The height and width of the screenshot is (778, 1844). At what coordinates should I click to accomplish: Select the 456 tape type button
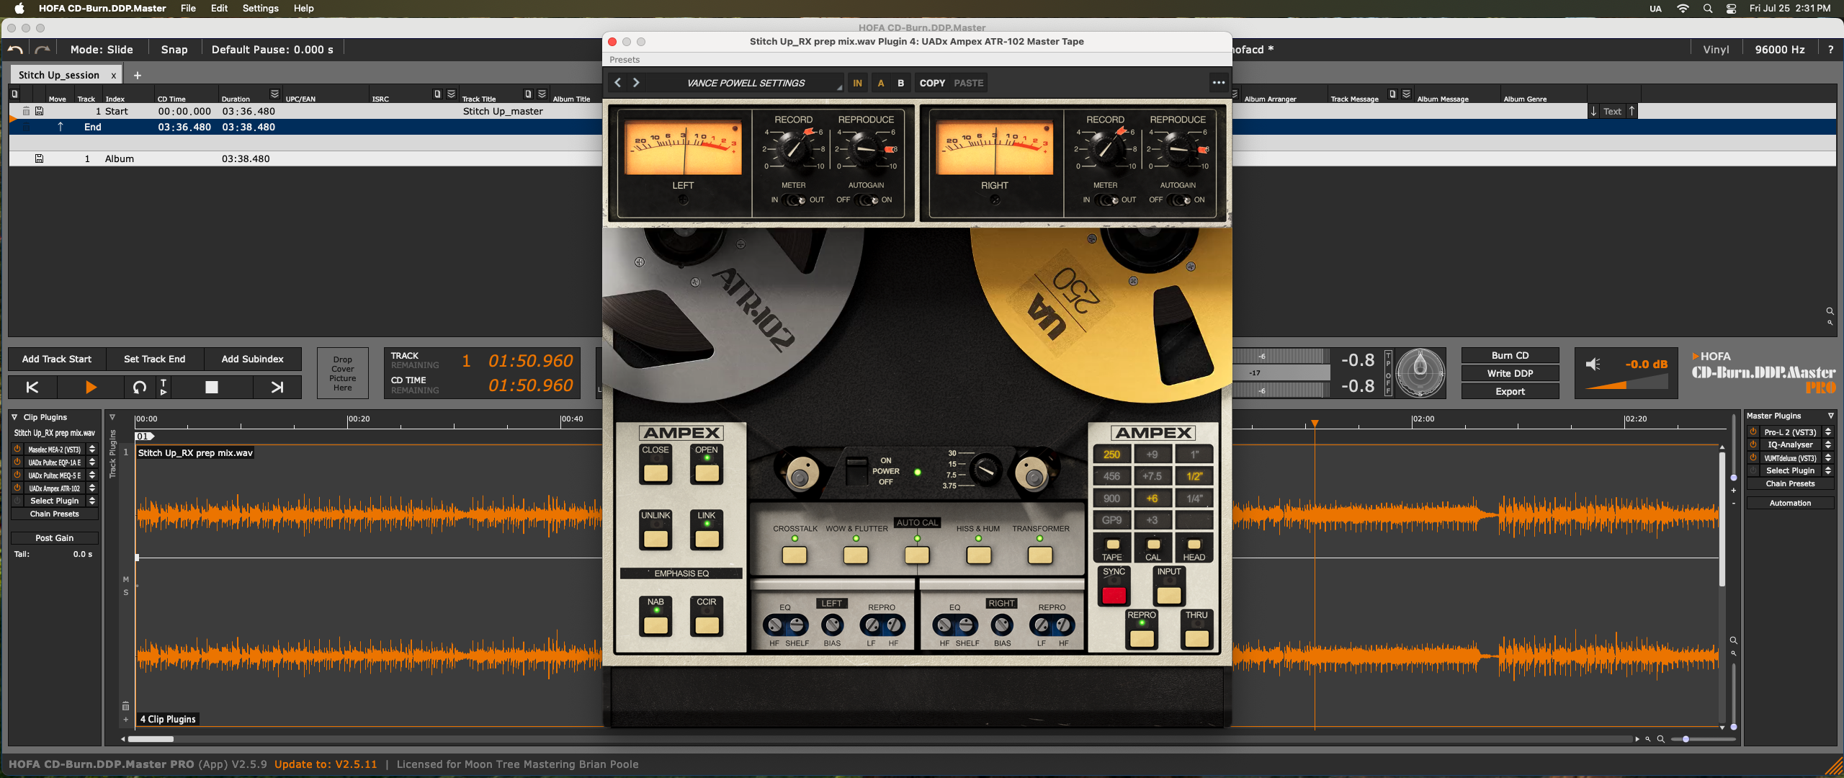point(1111,476)
